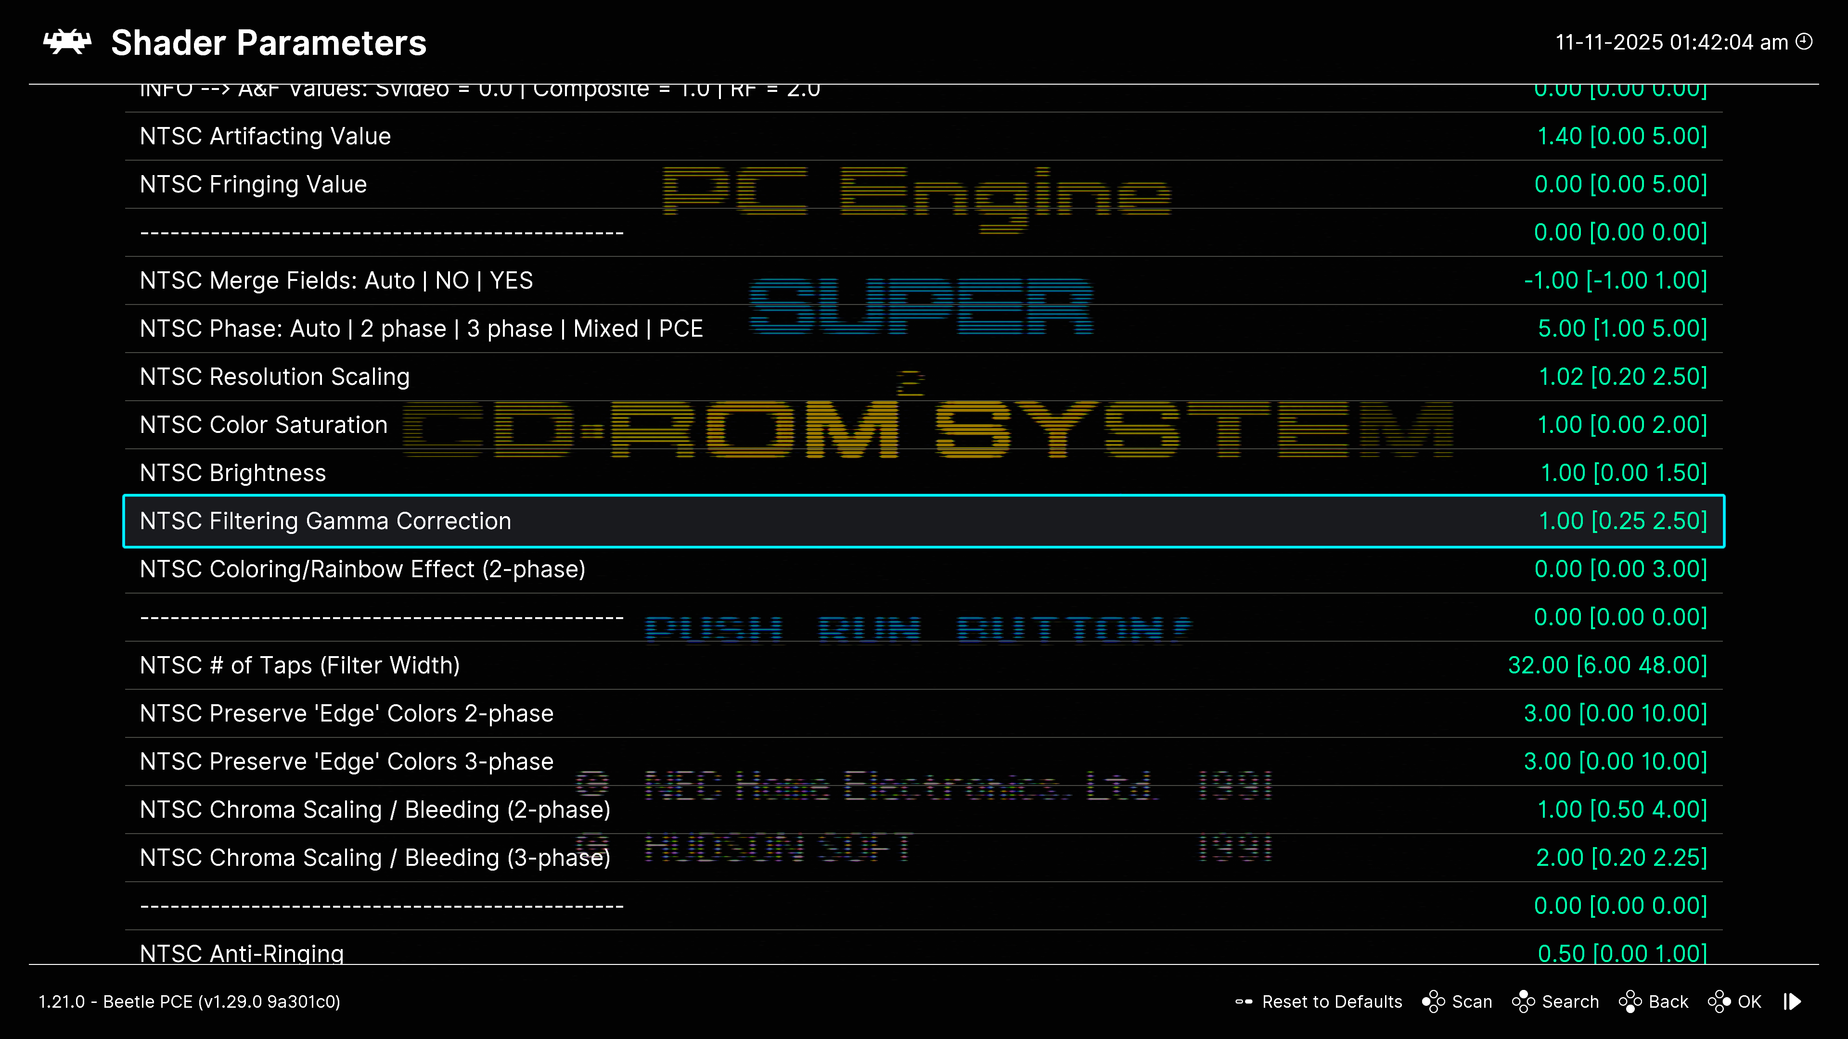The image size is (1848, 1039).
Task: Select NTSC Merge Fields: Auto | NO | YES
Action: (336, 280)
